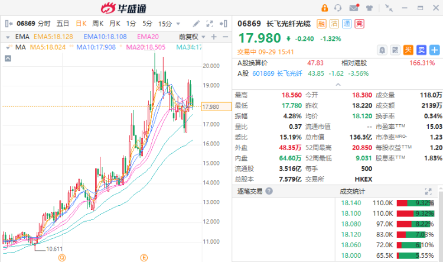Image resolution: width=443 pixels, height=262 pixels.
Task: Click the EMA10:18.108 value
Action: pos(105,37)
